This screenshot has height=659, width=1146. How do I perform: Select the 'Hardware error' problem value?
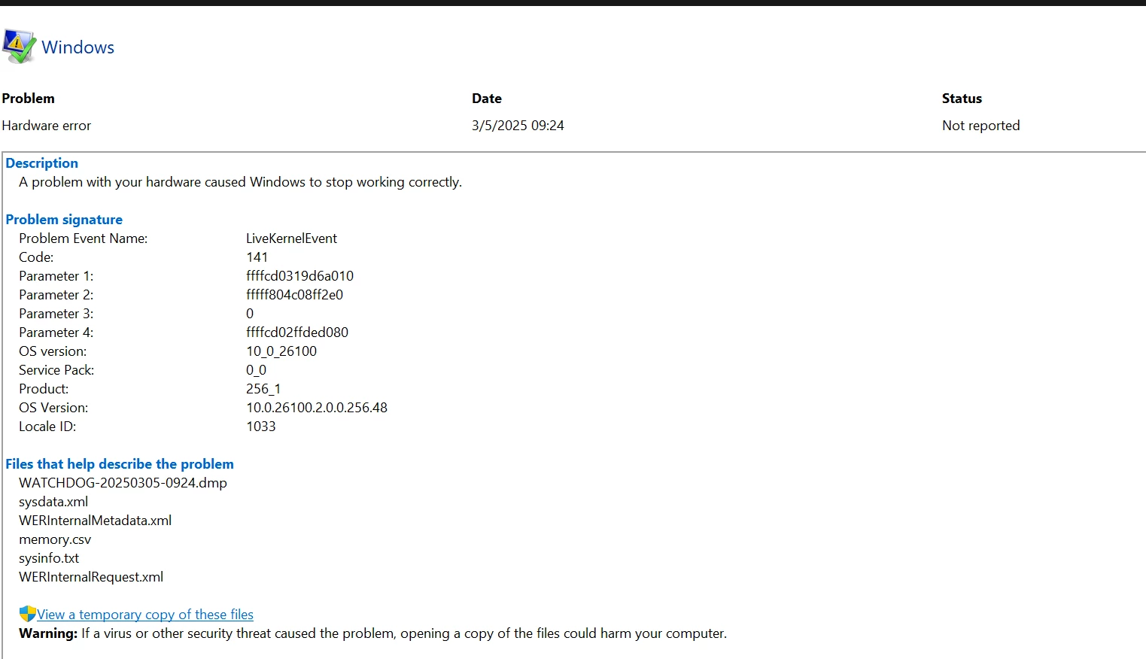tap(47, 126)
